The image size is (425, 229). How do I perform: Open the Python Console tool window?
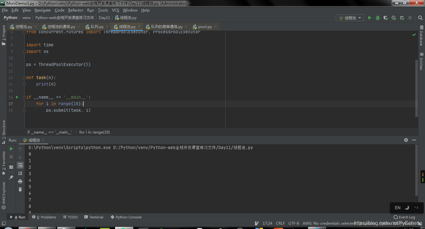pyautogui.click(x=126, y=217)
